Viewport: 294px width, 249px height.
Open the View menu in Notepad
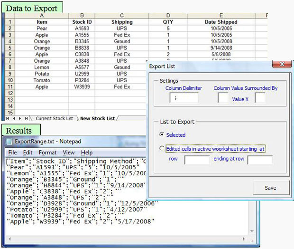tap(69, 153)
